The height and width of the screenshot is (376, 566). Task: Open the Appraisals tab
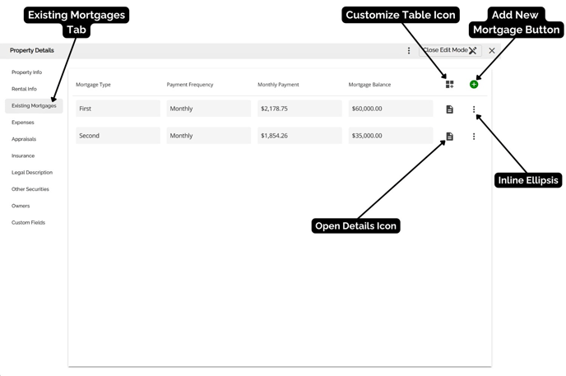[x=24, y=139]
